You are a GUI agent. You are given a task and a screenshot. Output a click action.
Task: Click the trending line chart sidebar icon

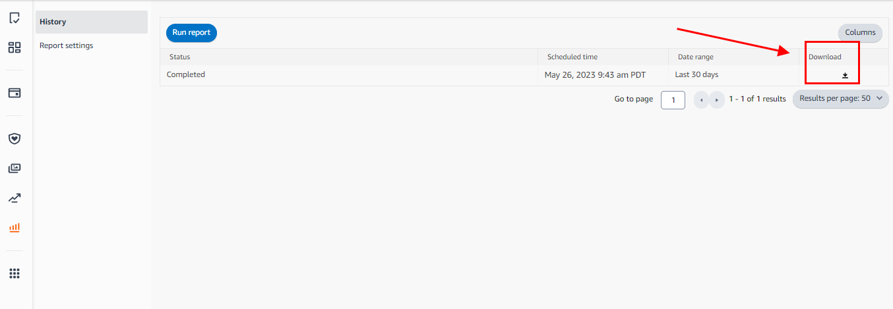(15, 198)
